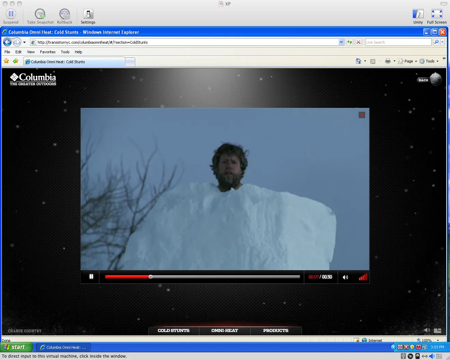The image size is (450, 360).
Task: Switch the virtual machine to Unity view
Action: [418, 16]
